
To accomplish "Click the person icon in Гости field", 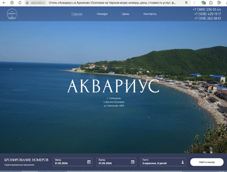I will (183, 162).
